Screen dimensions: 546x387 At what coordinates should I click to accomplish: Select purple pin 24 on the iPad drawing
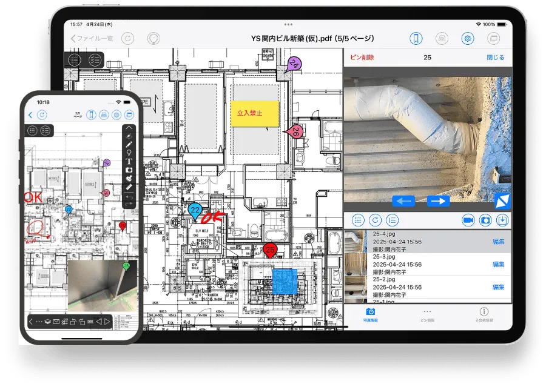click(x=294, y=65)
